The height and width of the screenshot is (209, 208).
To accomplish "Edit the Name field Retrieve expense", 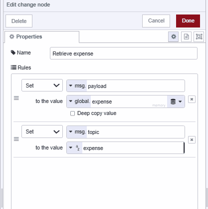I will [124, 53].
